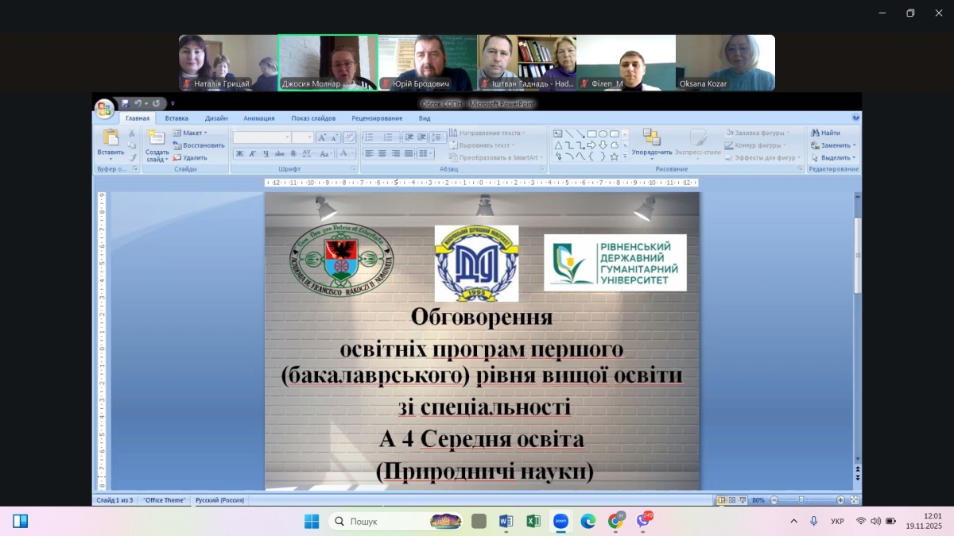Open PowerPoint help question mark icon
The width and height of the screenshot is (954, 536).
pyautogui.click(x=855, y=118)
